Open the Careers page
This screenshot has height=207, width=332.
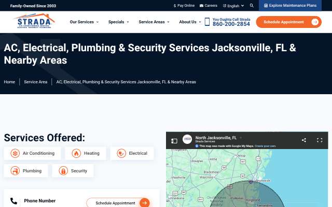tap(209, 6)
